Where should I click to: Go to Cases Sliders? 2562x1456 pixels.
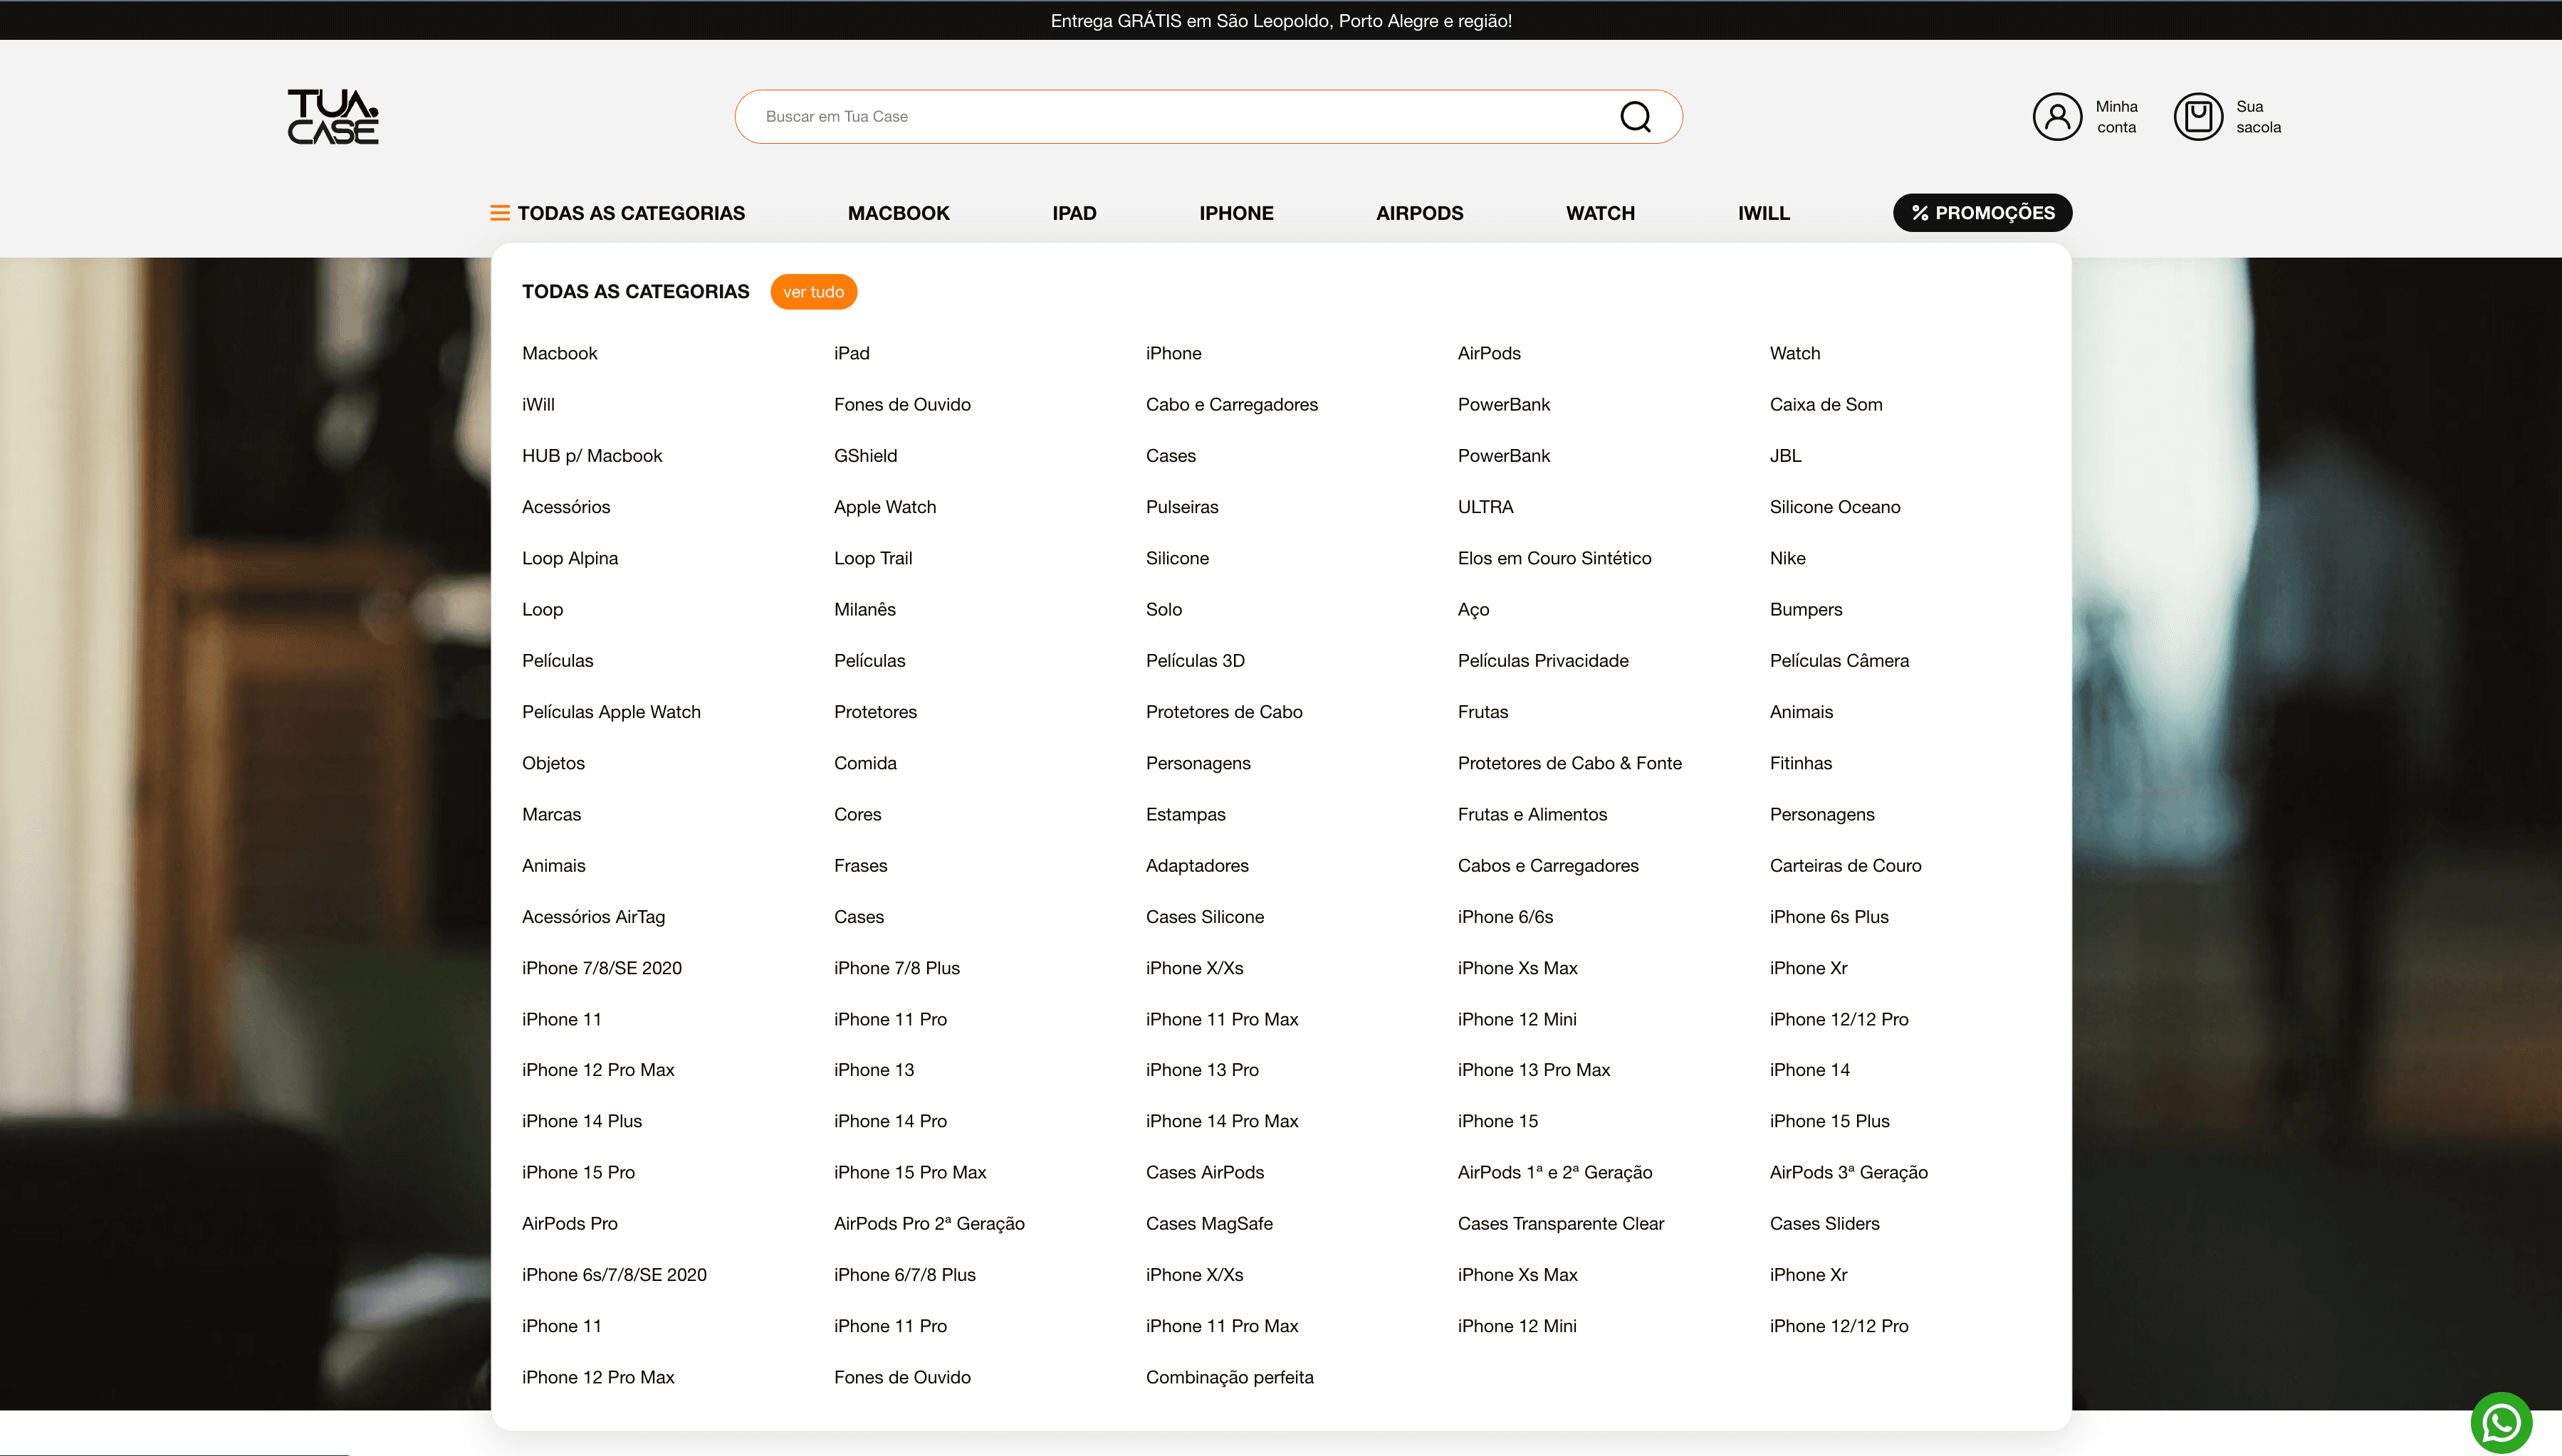click(x=1824, y=1223)
